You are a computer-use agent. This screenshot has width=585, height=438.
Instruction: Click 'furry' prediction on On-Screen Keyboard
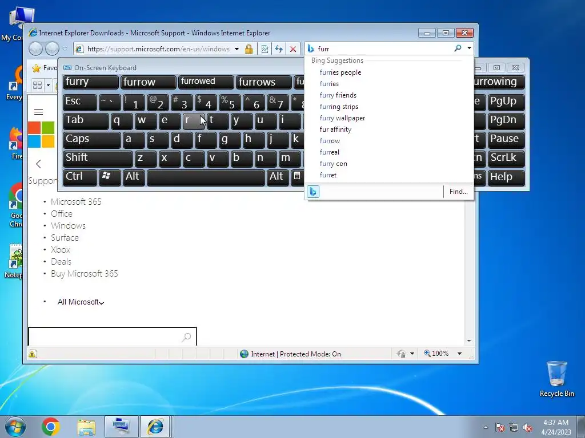click(90, 82)
